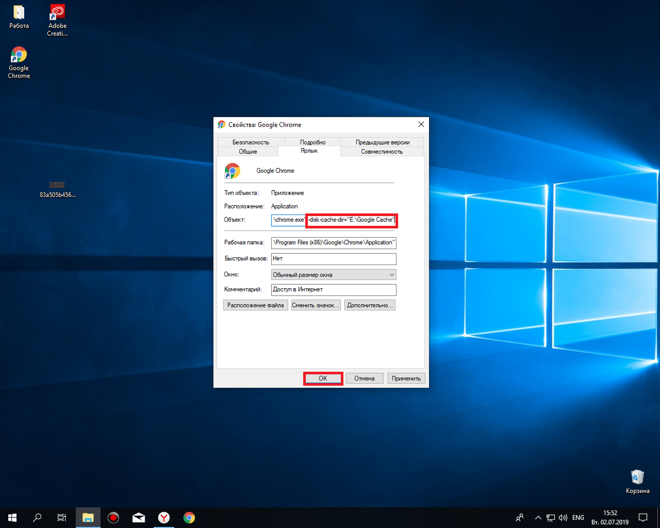Click the large Chrome icon in the properties dialog
The height and width of the screenshot is (528, 660).
click(x=233, y=171)
